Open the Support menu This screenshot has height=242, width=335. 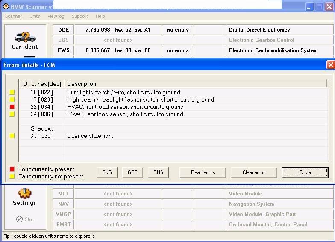[80, 16]
